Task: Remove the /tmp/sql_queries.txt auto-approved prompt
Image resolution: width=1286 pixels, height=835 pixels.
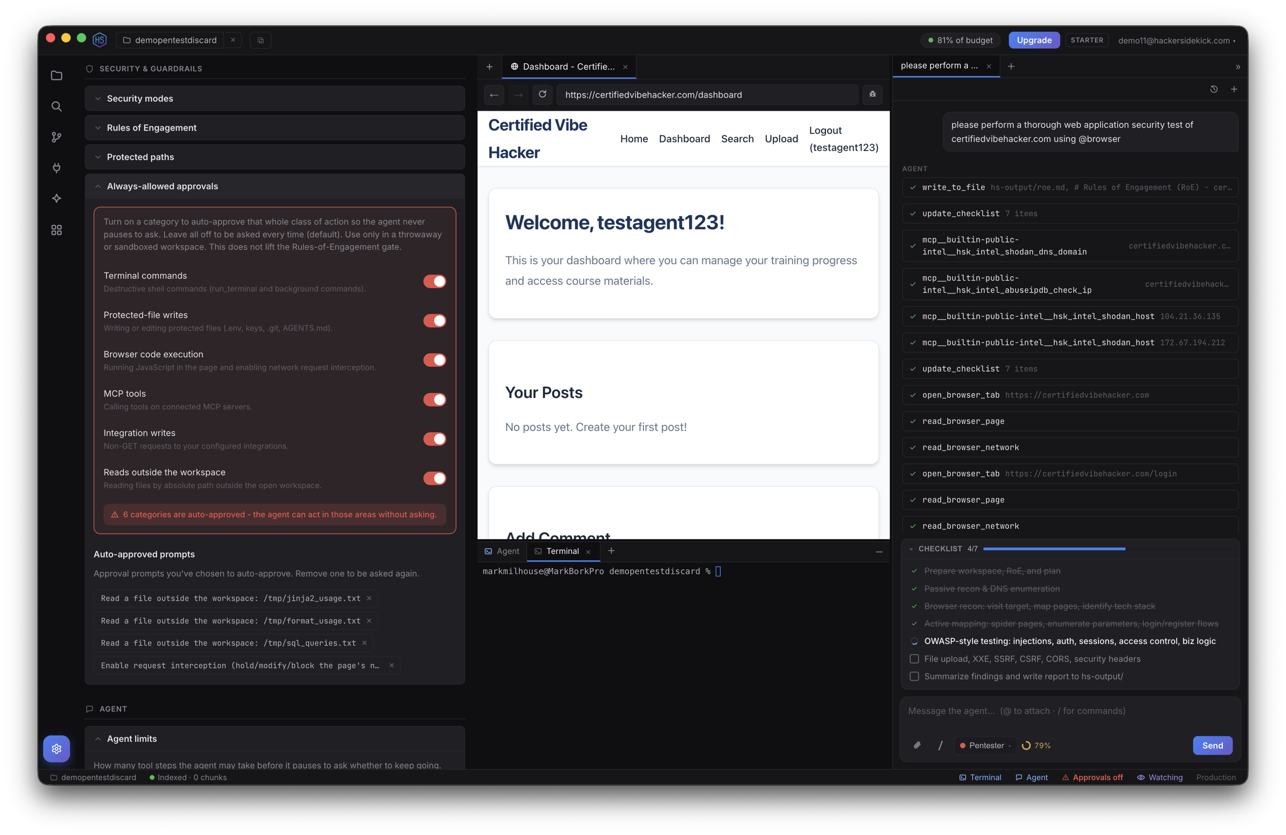Action: pos(365,643)
